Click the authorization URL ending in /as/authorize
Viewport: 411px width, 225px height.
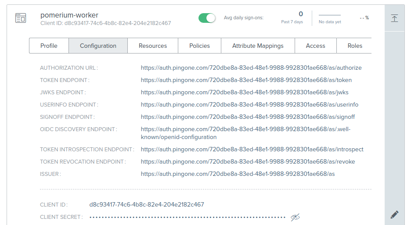251,68
